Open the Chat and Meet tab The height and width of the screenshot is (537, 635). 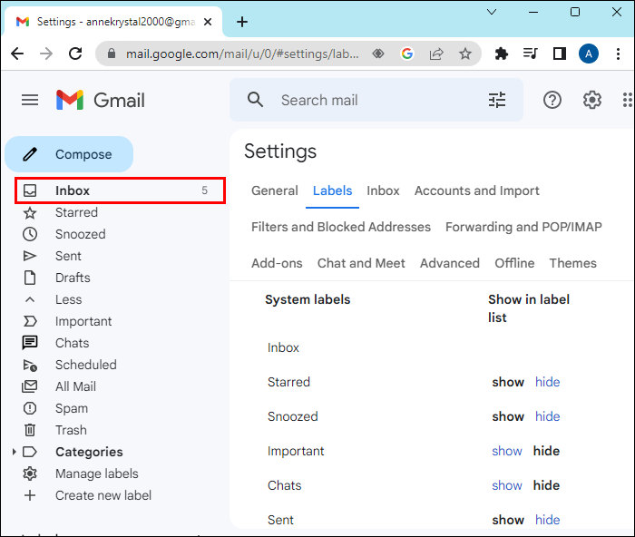tap(361, 263)
